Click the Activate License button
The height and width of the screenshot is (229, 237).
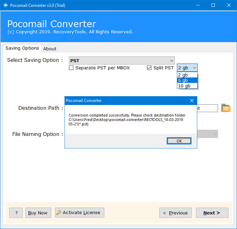click(79, 212)
